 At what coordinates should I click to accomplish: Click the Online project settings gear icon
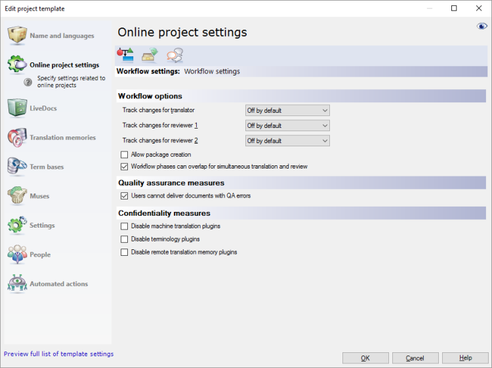tap(17, 64)
